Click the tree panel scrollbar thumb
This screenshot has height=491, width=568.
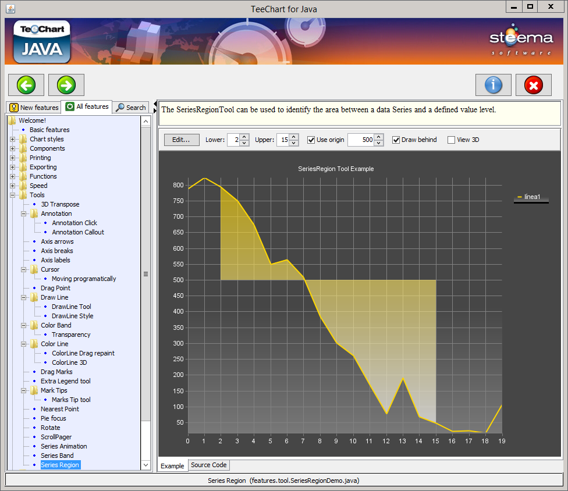tap(145, 274)
